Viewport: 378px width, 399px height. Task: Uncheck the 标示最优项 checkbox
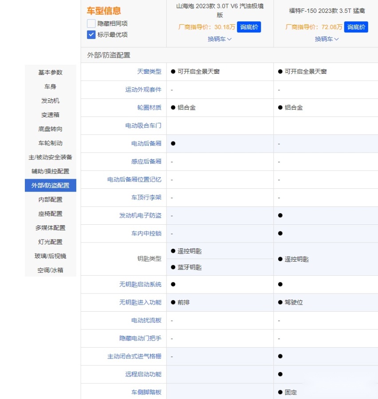point(91,35)
